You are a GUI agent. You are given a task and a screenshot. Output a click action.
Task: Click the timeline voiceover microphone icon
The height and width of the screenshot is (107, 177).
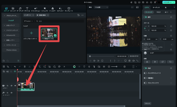(x=89, y=67)
